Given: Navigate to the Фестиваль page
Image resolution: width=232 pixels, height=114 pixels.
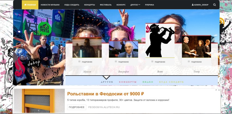Looking at the screenshot, I should (x=106, y=5).
